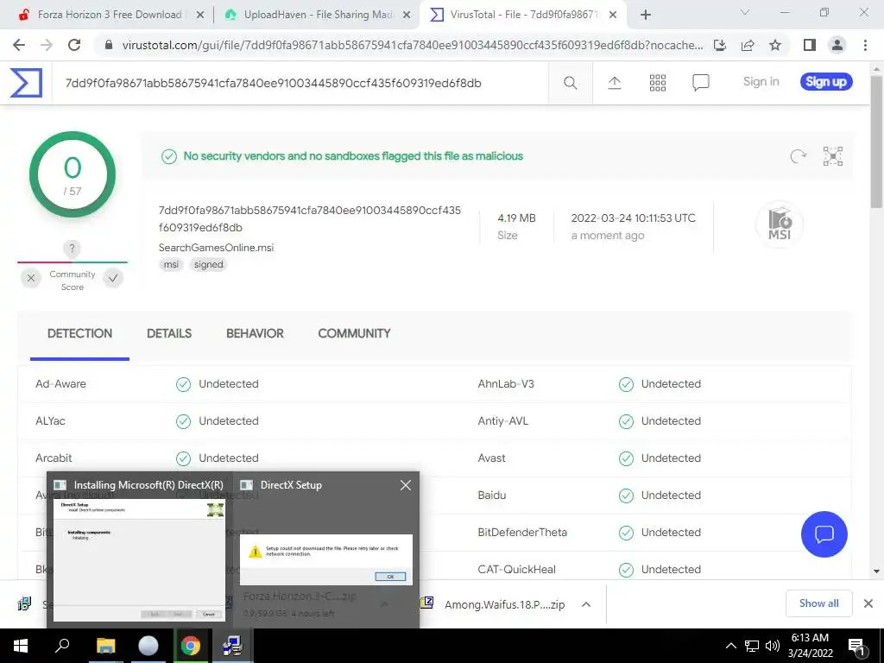
Task: Click the community score question mark
Action: click(72, 248)
